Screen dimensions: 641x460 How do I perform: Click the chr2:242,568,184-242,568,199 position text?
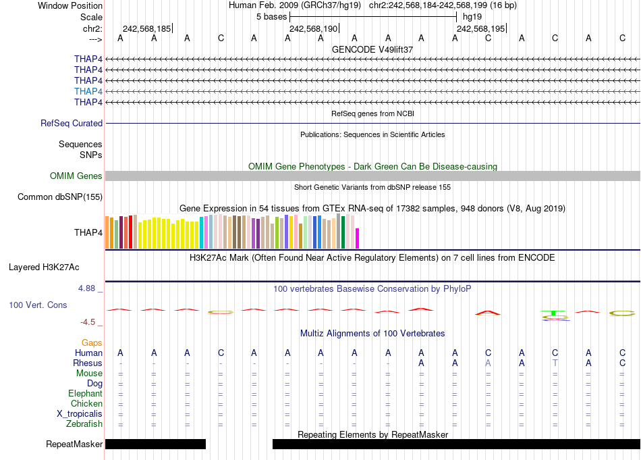(443, 5)
